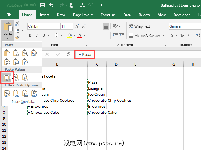Switch to the Page Layout tab
Image resolution: width=201 pixels, height=150 pixels.
pyautogui.click(x=83, y=15)
